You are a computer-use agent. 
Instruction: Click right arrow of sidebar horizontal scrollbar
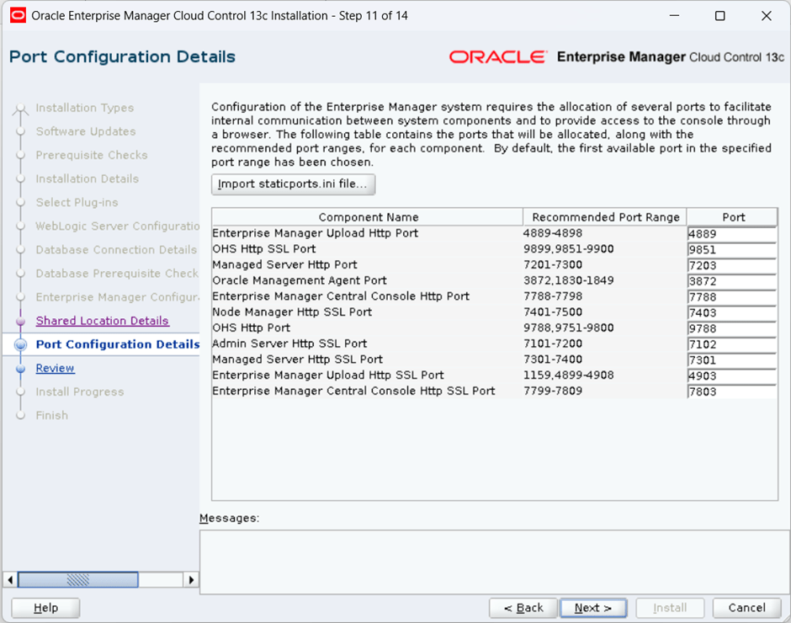pos(191,579)
